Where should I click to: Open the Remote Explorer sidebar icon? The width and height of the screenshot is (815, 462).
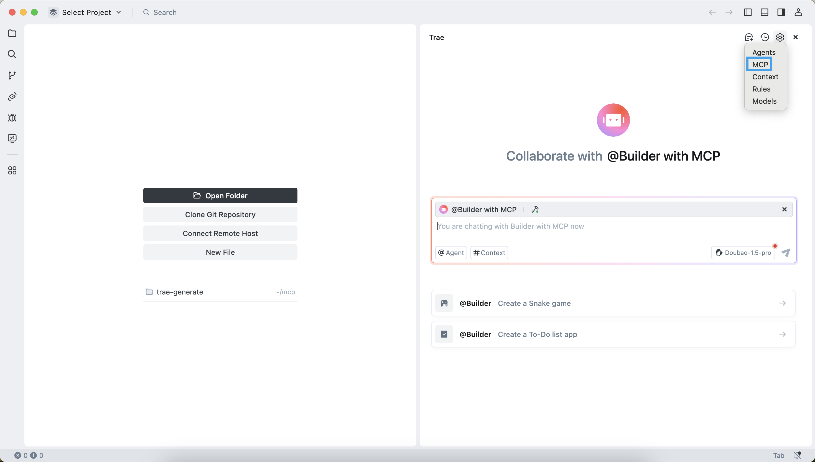12,138
